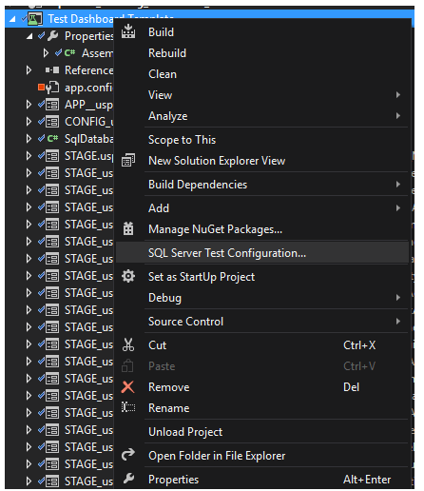Choose Open Folder in File Explorer
Screen dimensions: 424x491
pyautogui.click(x=262, y=456)
